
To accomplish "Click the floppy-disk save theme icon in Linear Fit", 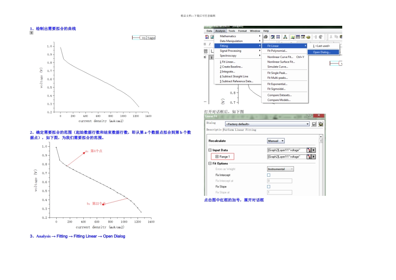I will point(314,124).
